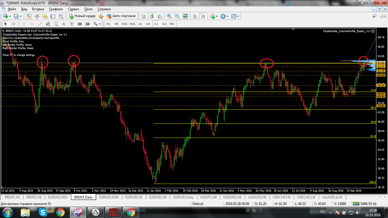Open the Indicators list icon
The width and height of the screenshot is (388, 218).
[213, 16]
